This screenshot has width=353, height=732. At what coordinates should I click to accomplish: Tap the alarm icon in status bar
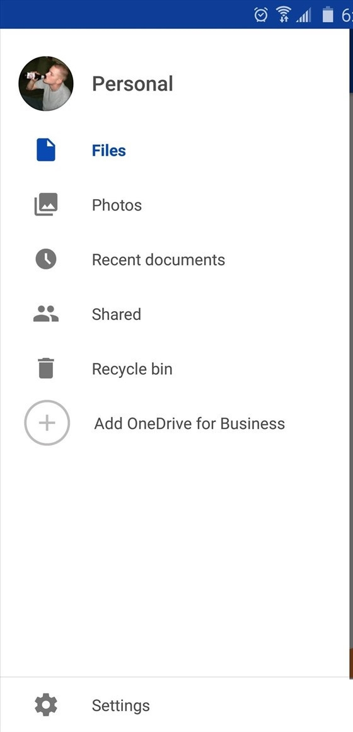pos(261,15)
